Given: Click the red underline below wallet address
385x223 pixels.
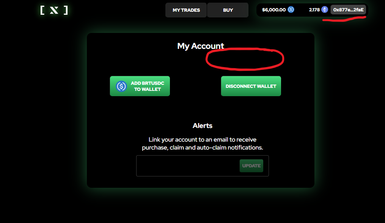Looking at the screenshot, I should [x=344, y=19].
